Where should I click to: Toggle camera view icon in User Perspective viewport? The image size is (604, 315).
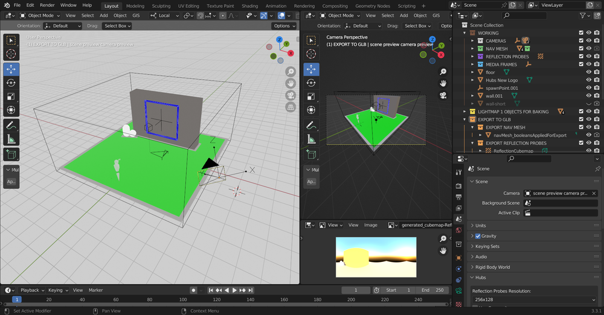tap(291, 95)
